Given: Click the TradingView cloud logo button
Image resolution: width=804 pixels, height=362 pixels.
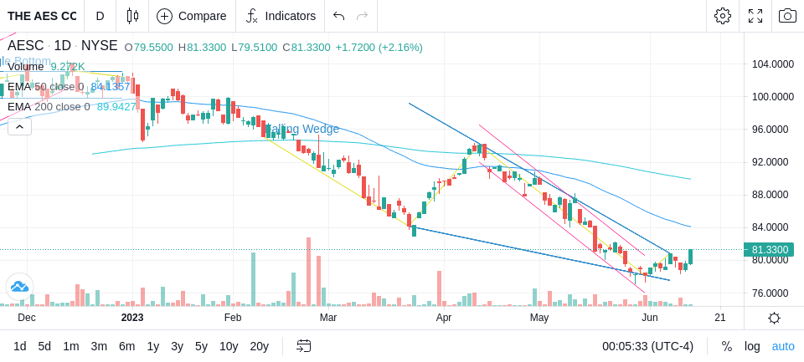Looking at the screenshot, I should coord(19,287).
